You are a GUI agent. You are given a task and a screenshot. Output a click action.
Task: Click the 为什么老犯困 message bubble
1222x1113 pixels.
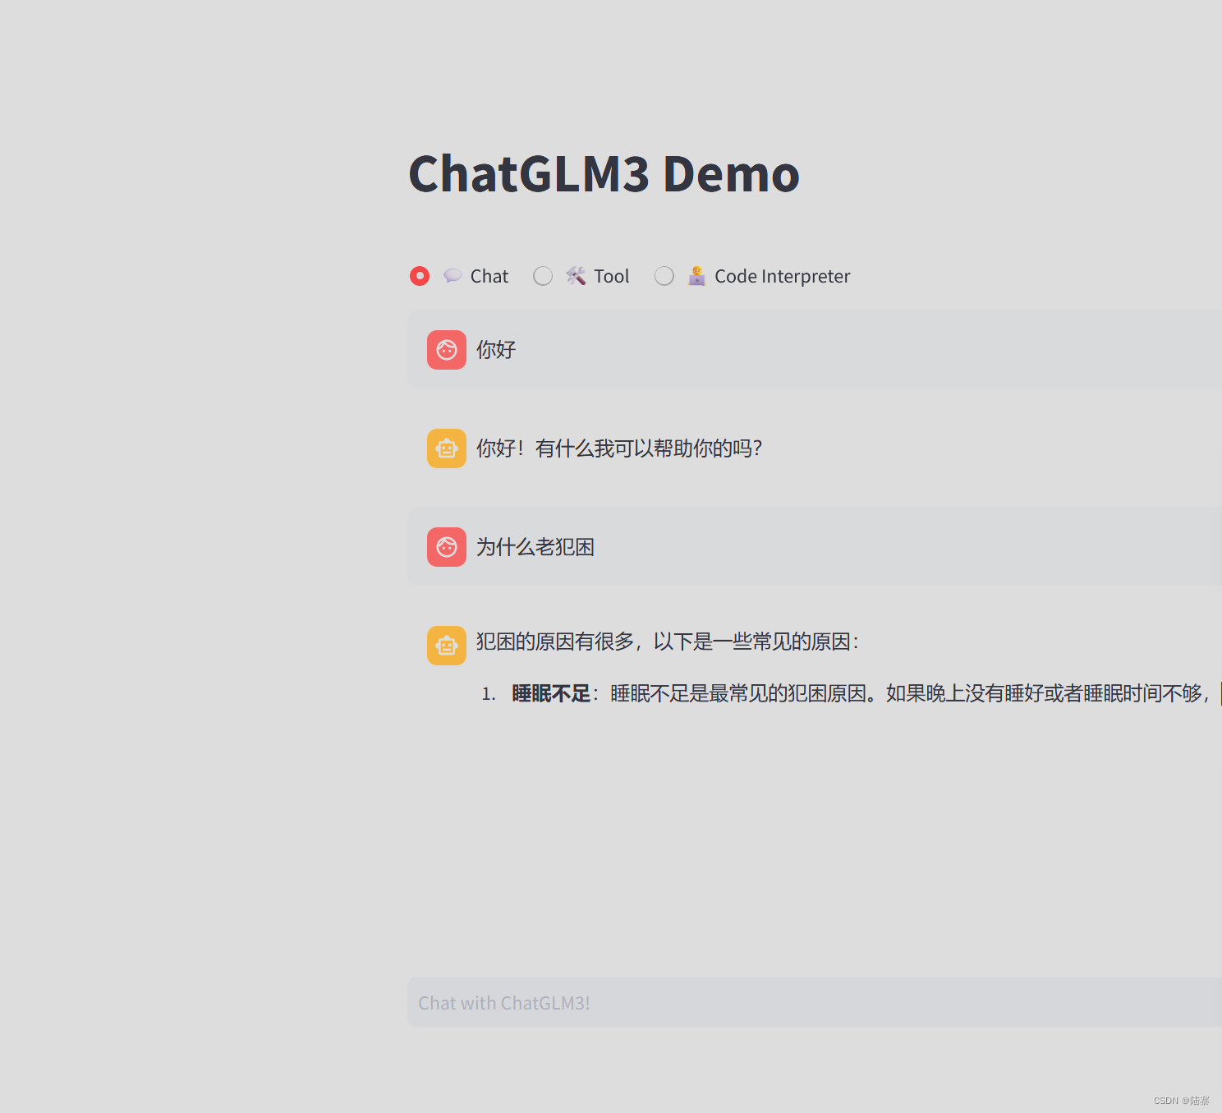coord(535,547)
